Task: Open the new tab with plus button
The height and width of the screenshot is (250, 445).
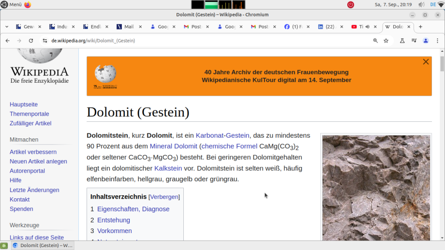Action: pos(420,27)
